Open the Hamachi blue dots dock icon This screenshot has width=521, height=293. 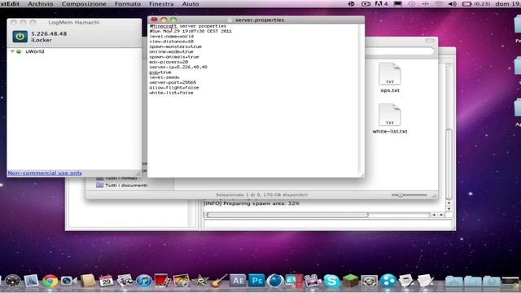click(387, 281)
